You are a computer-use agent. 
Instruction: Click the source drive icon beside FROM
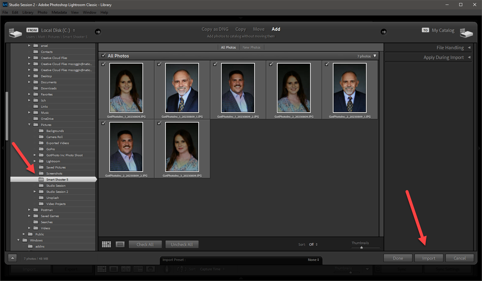pos(15,33)
